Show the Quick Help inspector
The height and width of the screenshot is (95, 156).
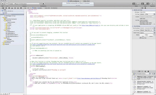145,8
